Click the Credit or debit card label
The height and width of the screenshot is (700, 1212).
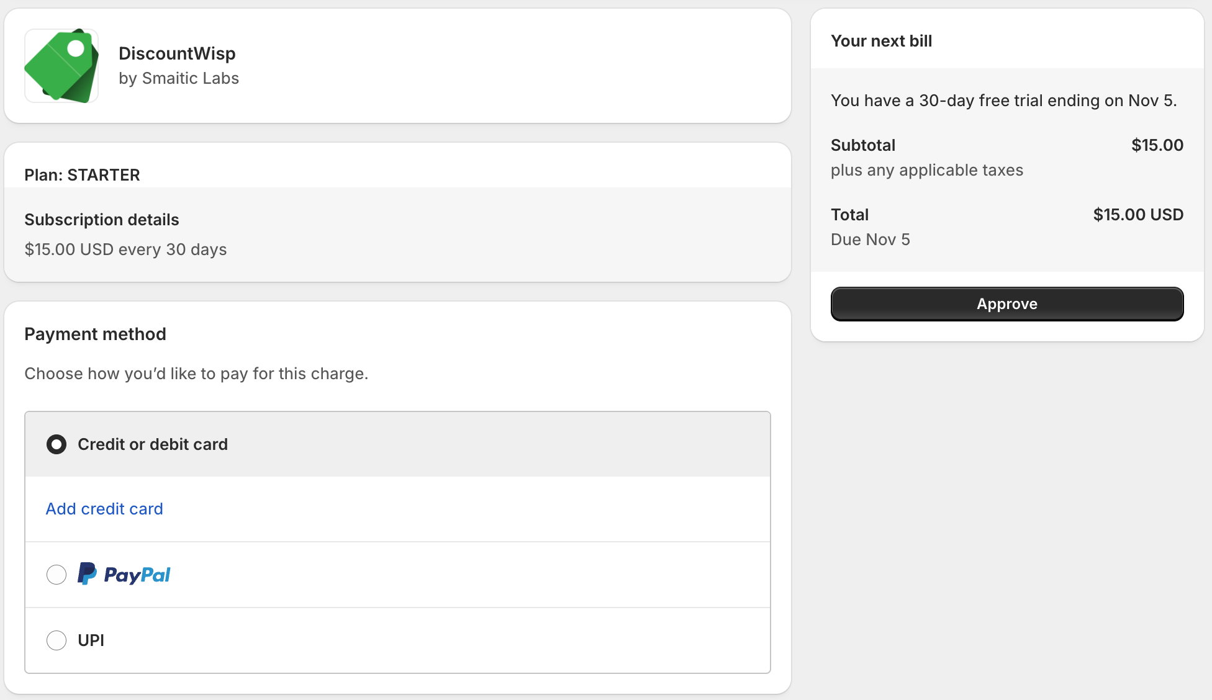(153, 444)
